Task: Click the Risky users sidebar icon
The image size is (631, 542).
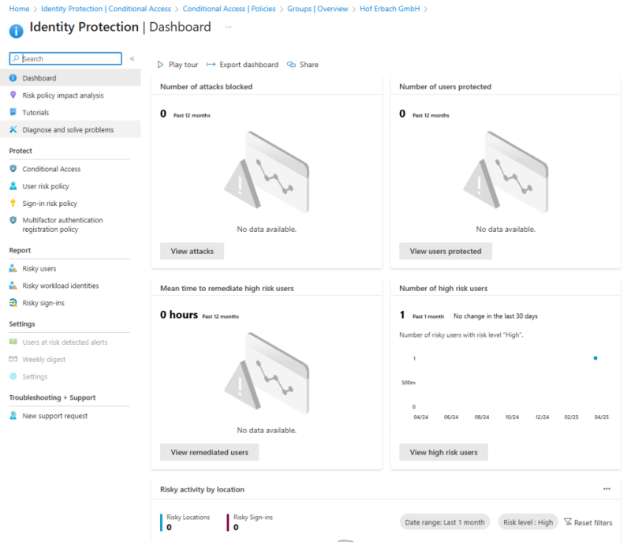Action: click(x=14, y=268)
